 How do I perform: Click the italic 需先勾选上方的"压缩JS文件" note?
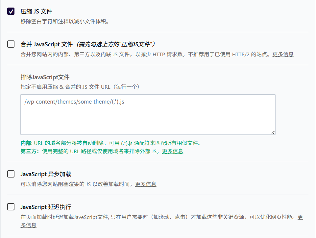(x=114, y=44)
